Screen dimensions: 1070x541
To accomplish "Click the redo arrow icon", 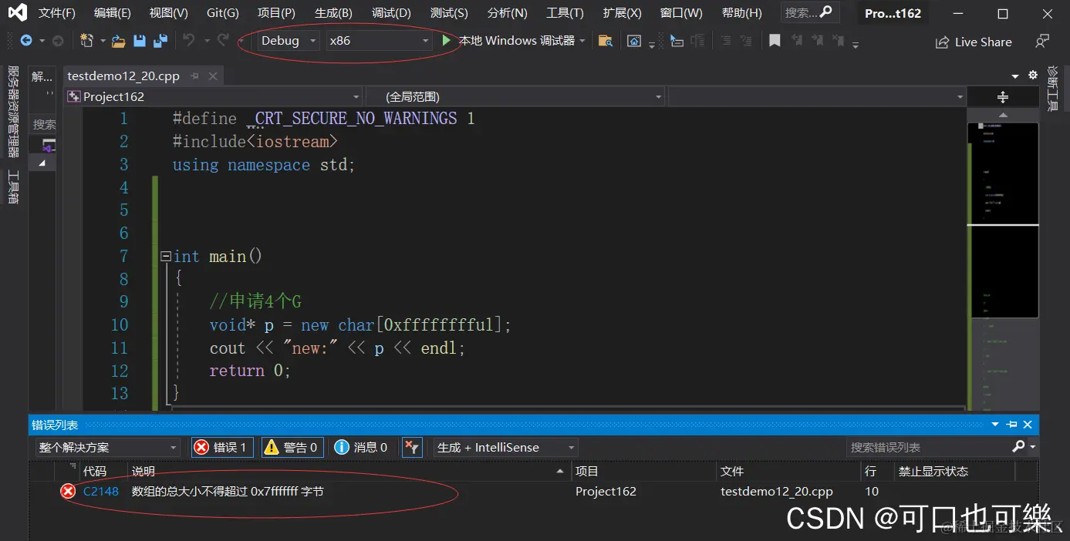I will click(223, 40).
